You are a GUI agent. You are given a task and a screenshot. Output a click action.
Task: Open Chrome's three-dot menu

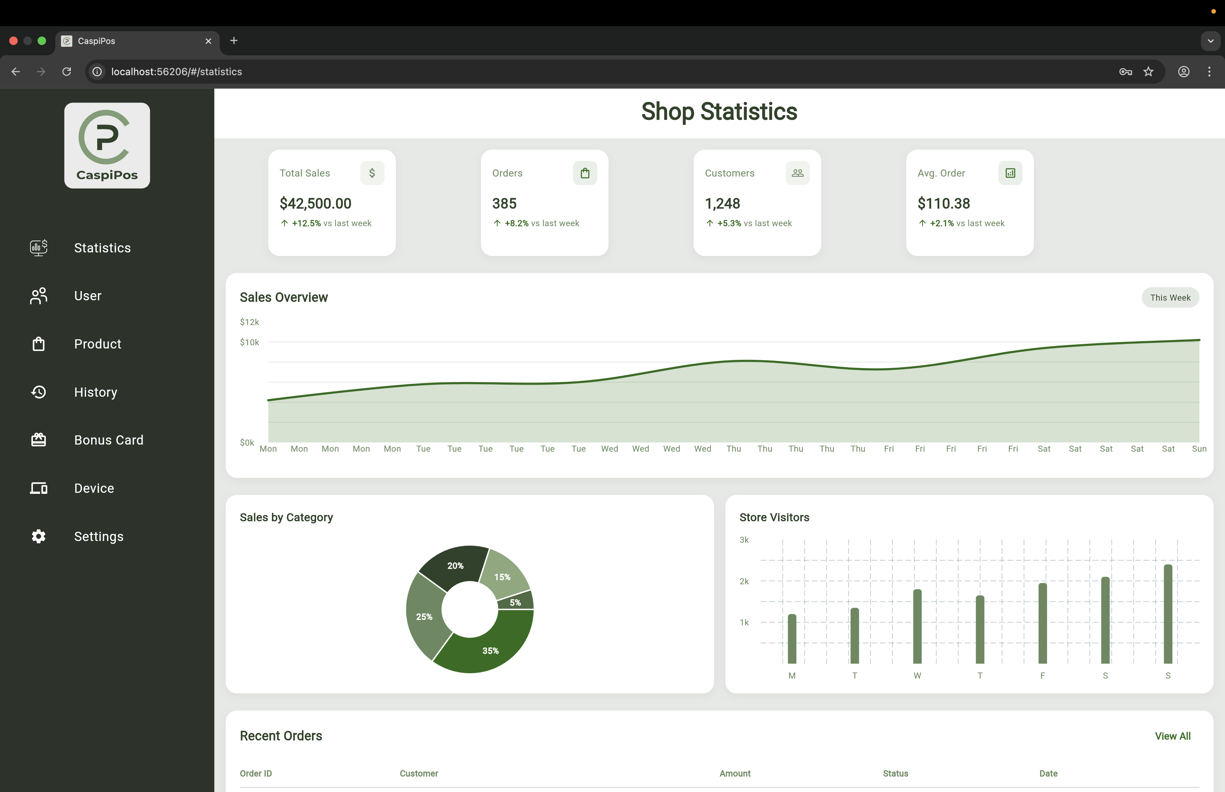click(1209, 72)
